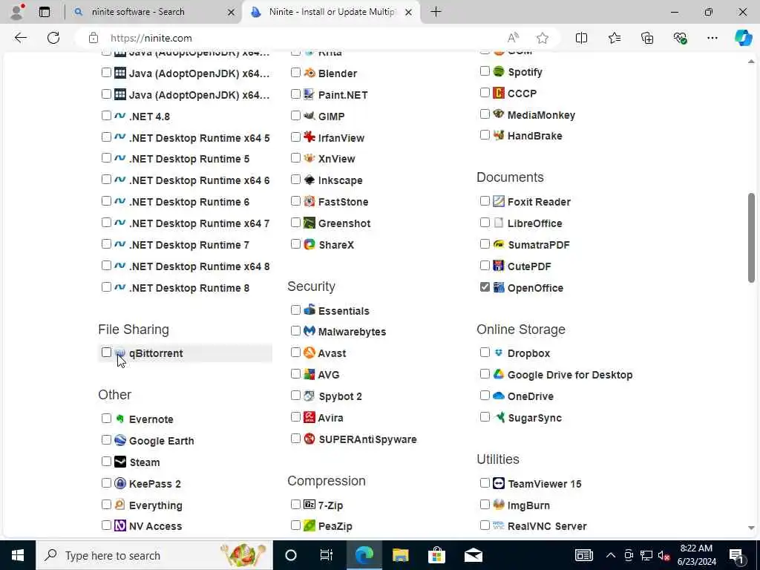Click the Foxit Reader icon
Screen dimensions: 760x570
[x=499, y=201]
